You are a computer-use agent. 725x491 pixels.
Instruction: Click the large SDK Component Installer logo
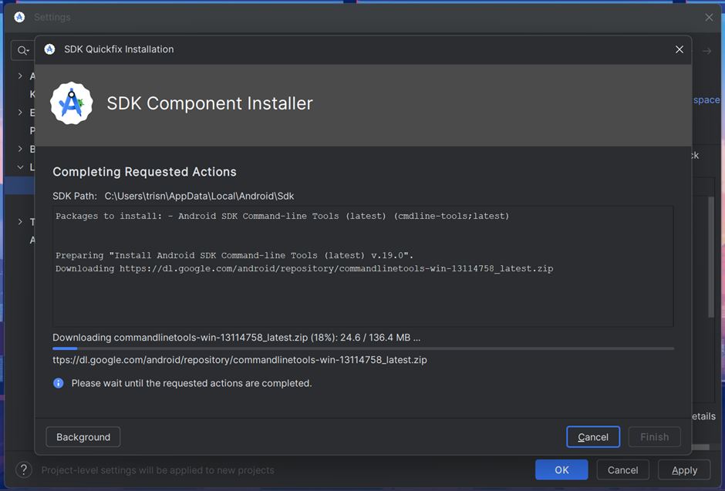71,103
